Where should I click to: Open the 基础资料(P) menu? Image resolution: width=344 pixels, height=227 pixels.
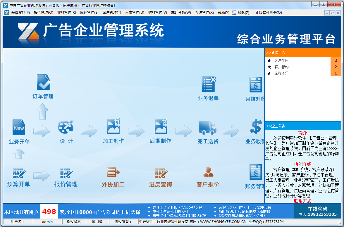19,13
